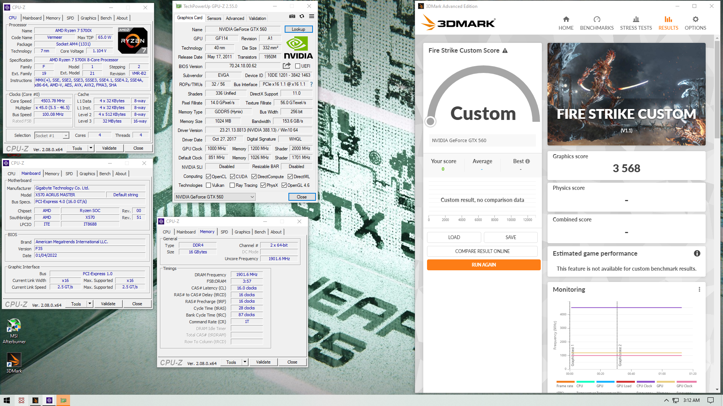
Task: Click the GPU-Z refresh icon
Action: [x=302, y=16]
